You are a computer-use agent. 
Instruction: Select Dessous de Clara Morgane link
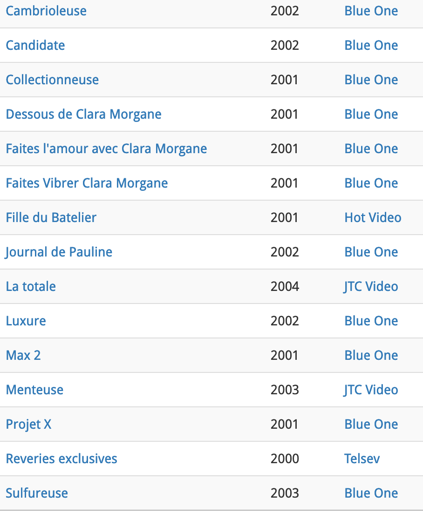click(x=83, y=114)
